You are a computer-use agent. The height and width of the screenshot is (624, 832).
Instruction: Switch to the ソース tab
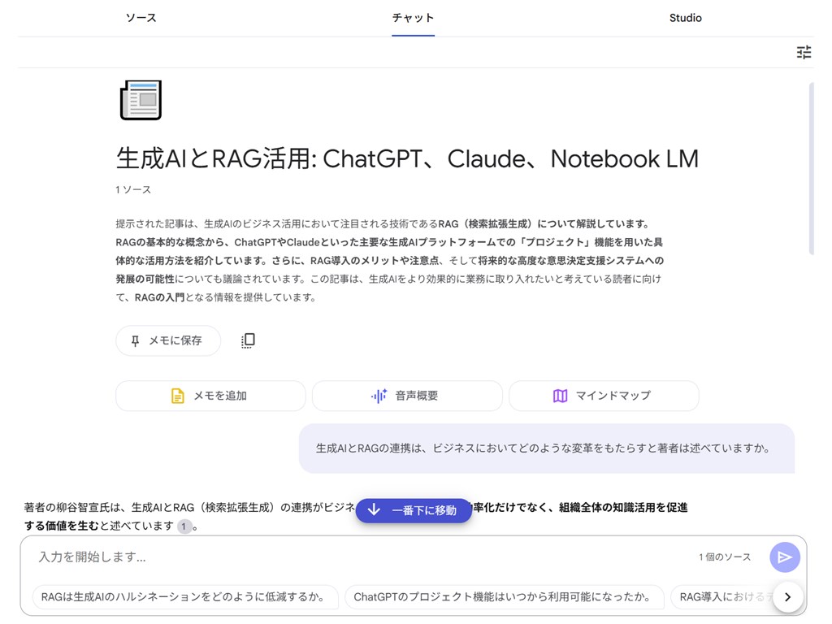pyautogui.click(x=141, y=18)
